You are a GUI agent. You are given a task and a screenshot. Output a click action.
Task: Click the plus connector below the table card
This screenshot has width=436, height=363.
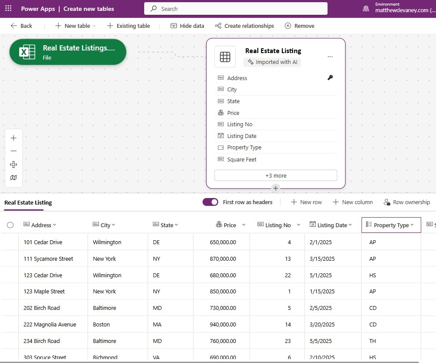point(276,188)
